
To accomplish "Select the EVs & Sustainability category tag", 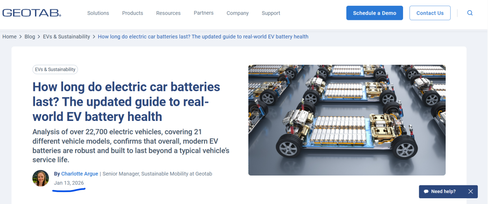I will coord(55,70).
